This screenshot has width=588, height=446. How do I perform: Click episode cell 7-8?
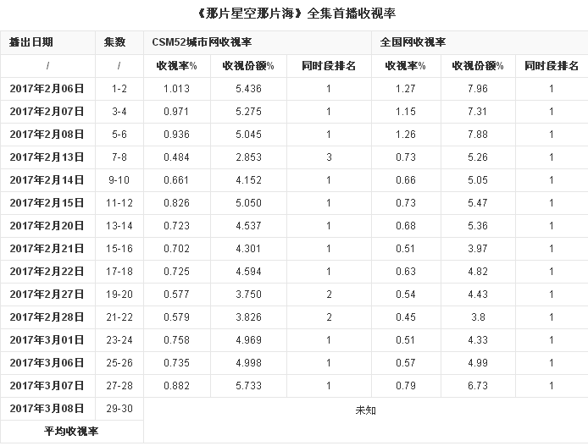pos(119,157)
